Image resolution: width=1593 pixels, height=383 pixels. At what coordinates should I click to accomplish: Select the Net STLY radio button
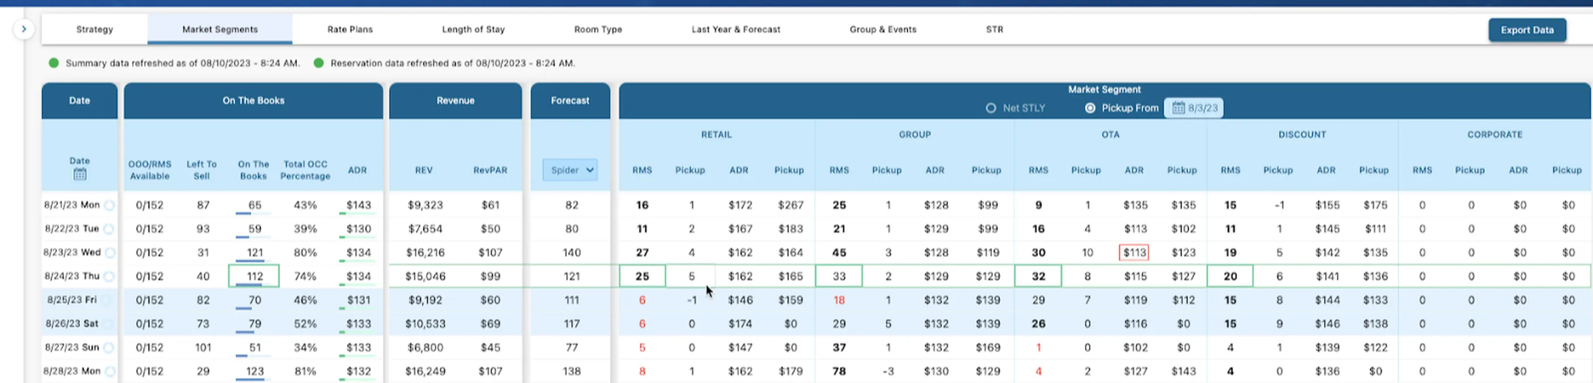click(x=991, y=108)
